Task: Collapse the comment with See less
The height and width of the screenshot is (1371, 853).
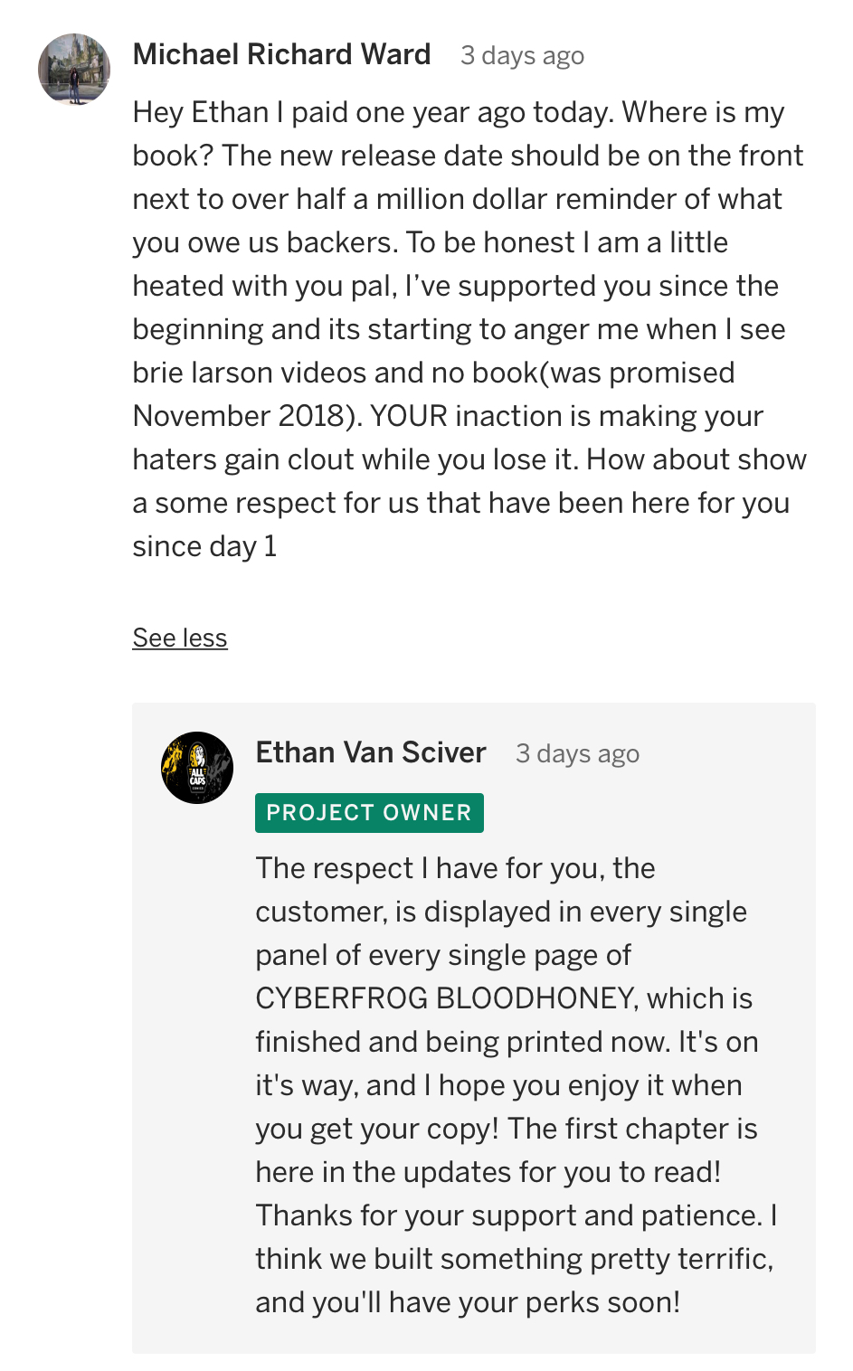Action: pos(180,638)
